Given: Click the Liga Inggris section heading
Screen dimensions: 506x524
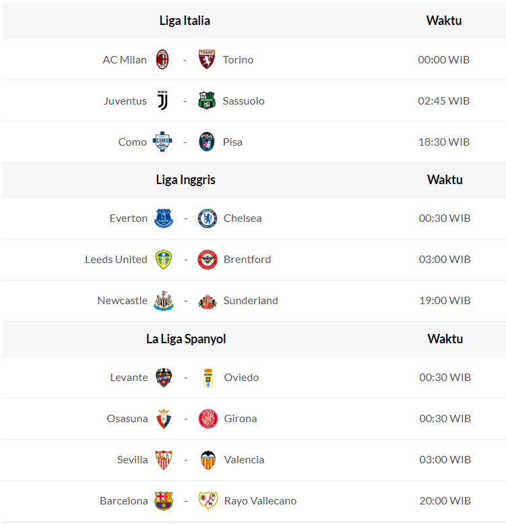Looking at the screenshot, I should [185, 179].
